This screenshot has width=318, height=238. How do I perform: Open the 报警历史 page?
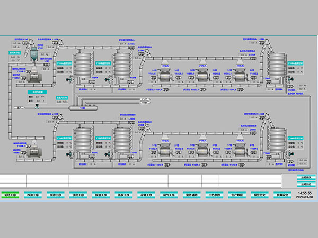click(259, 195)
